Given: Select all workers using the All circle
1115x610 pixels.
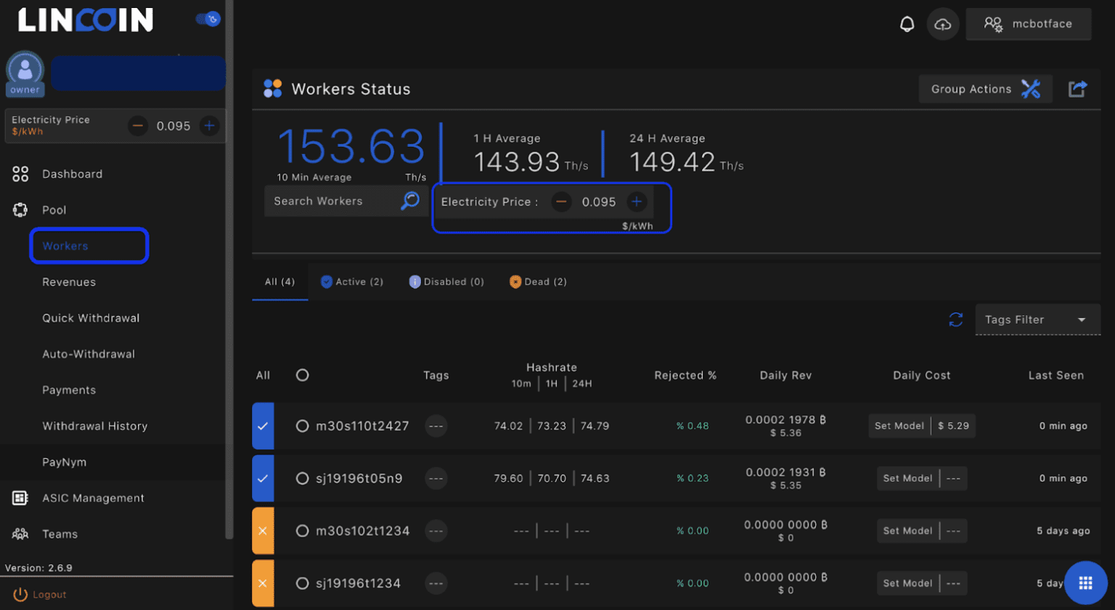Looking at the screenshot, I should pos(303,375).
